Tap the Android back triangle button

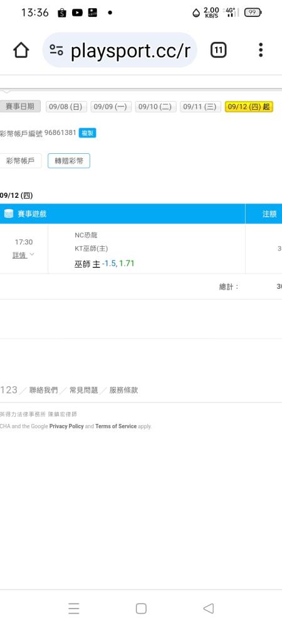coord(209,609)
